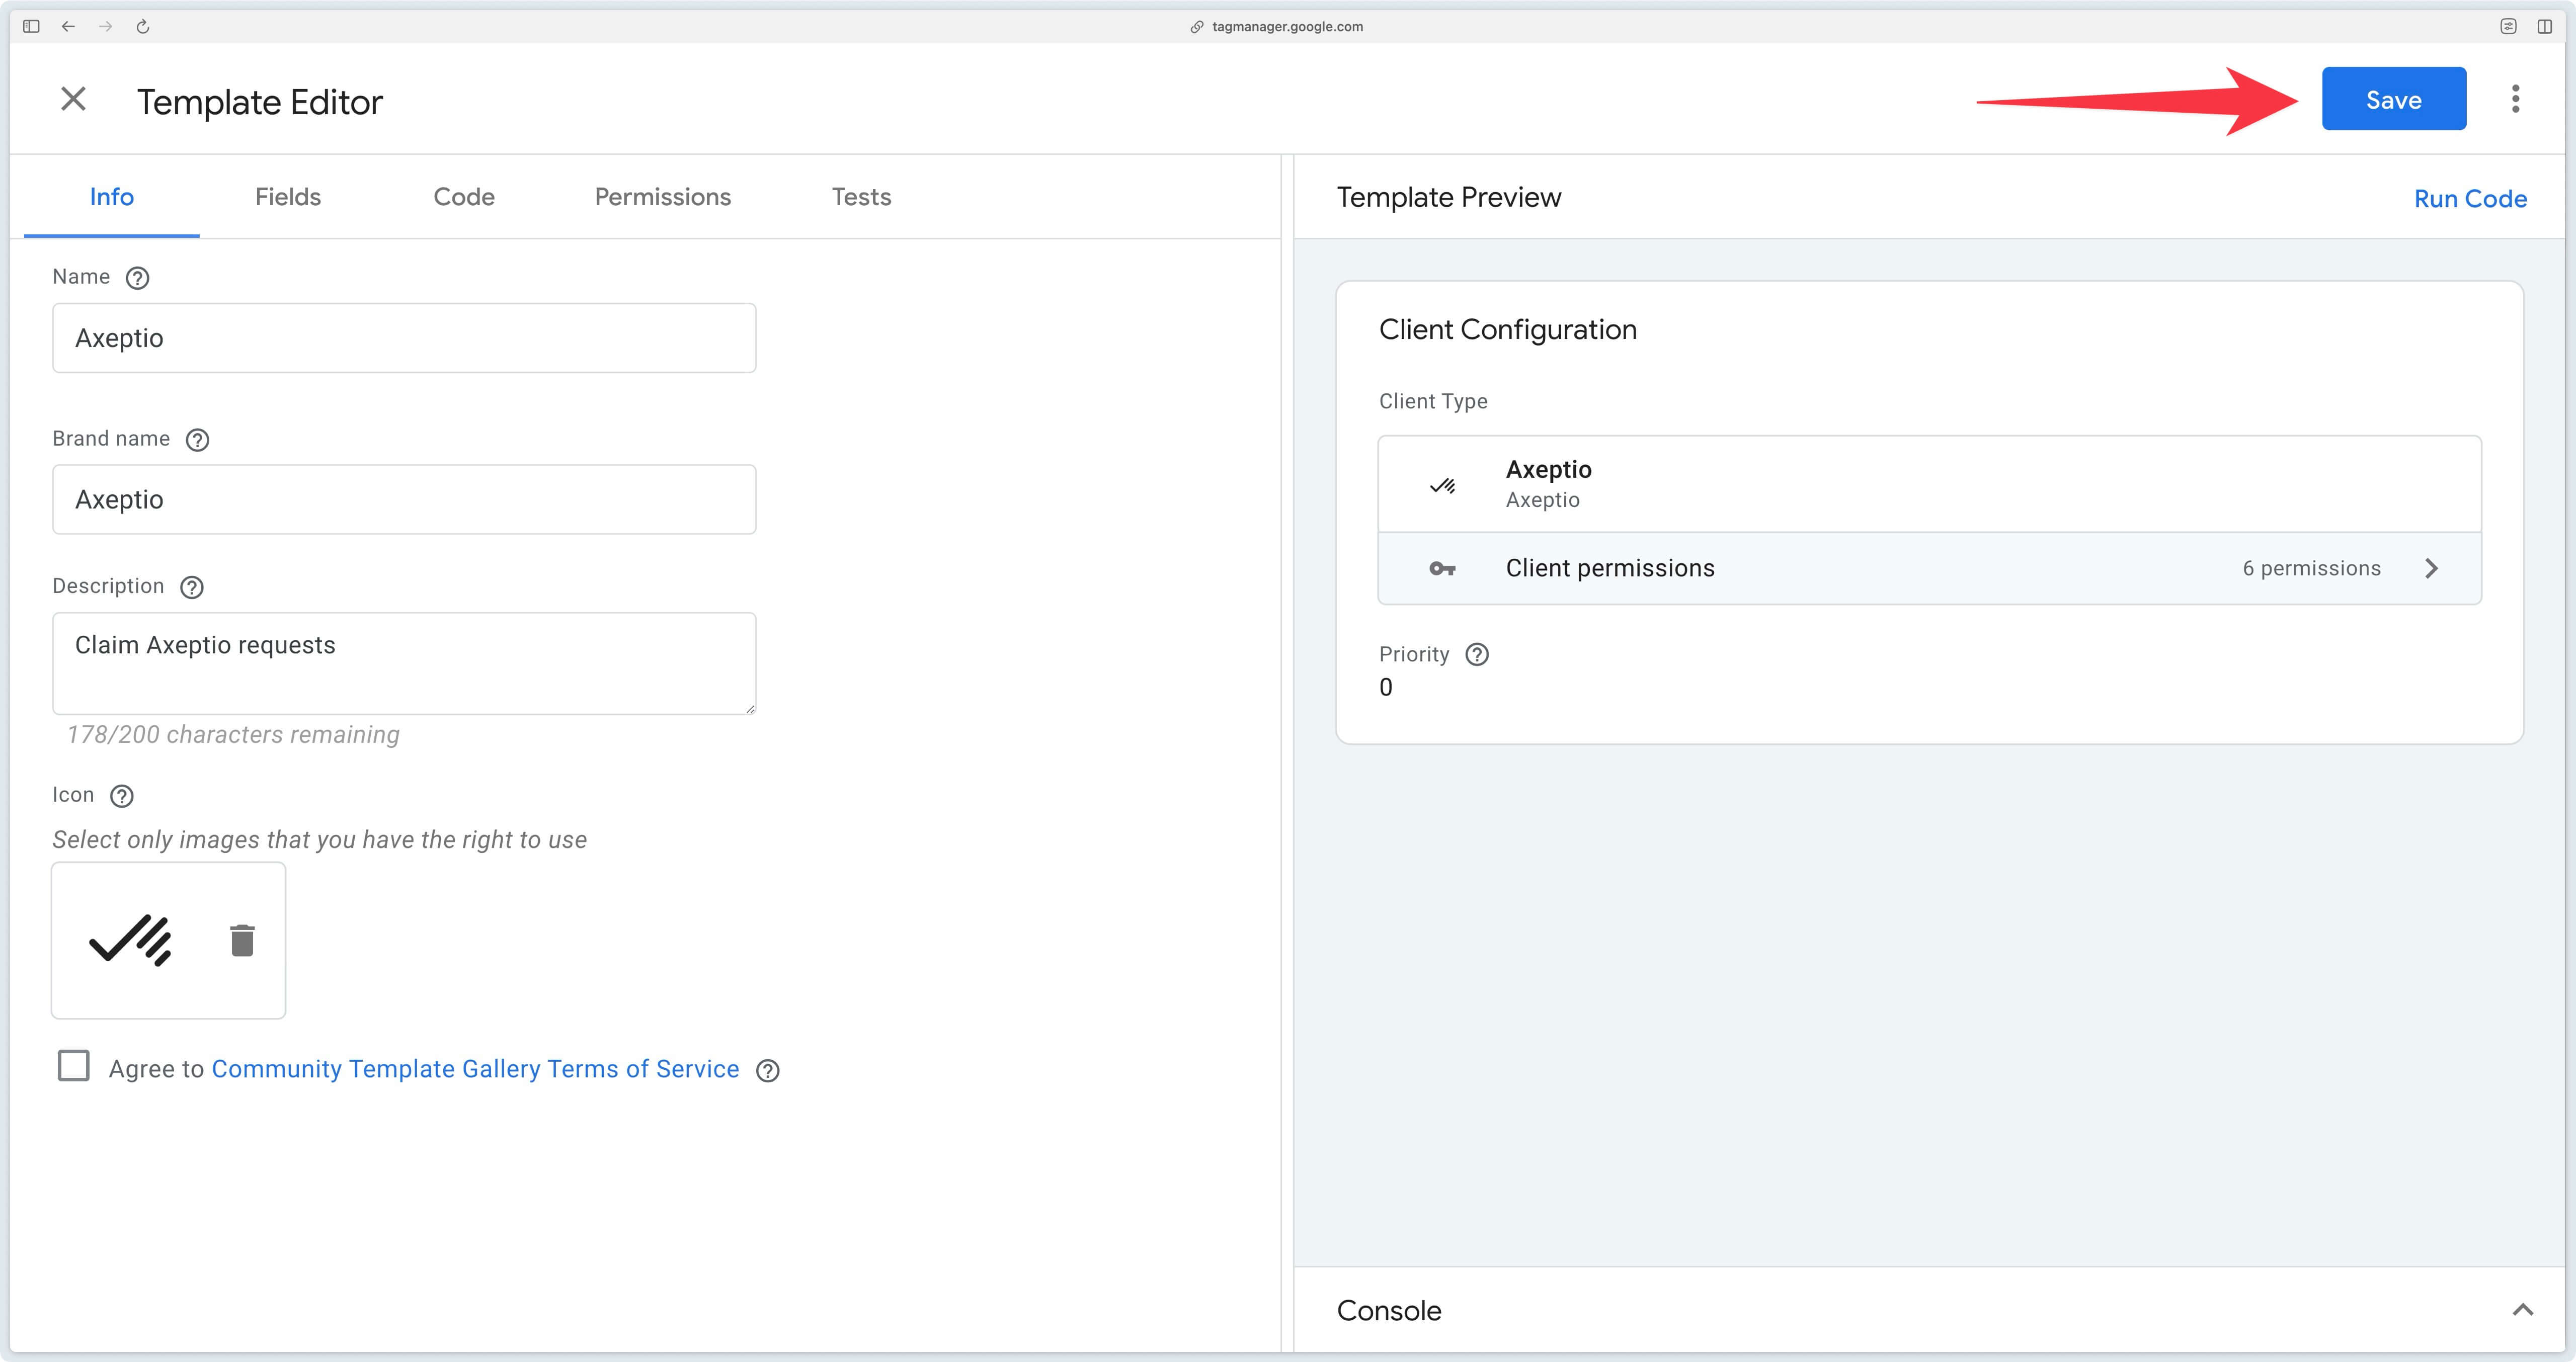Click the Brand name input field
2576x1362 pixels.
[x=404, y=499]
